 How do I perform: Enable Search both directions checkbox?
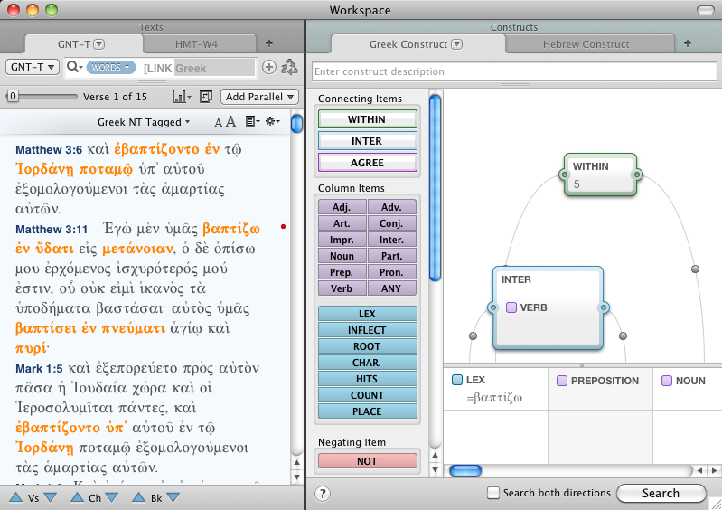[x=493, y=493]
